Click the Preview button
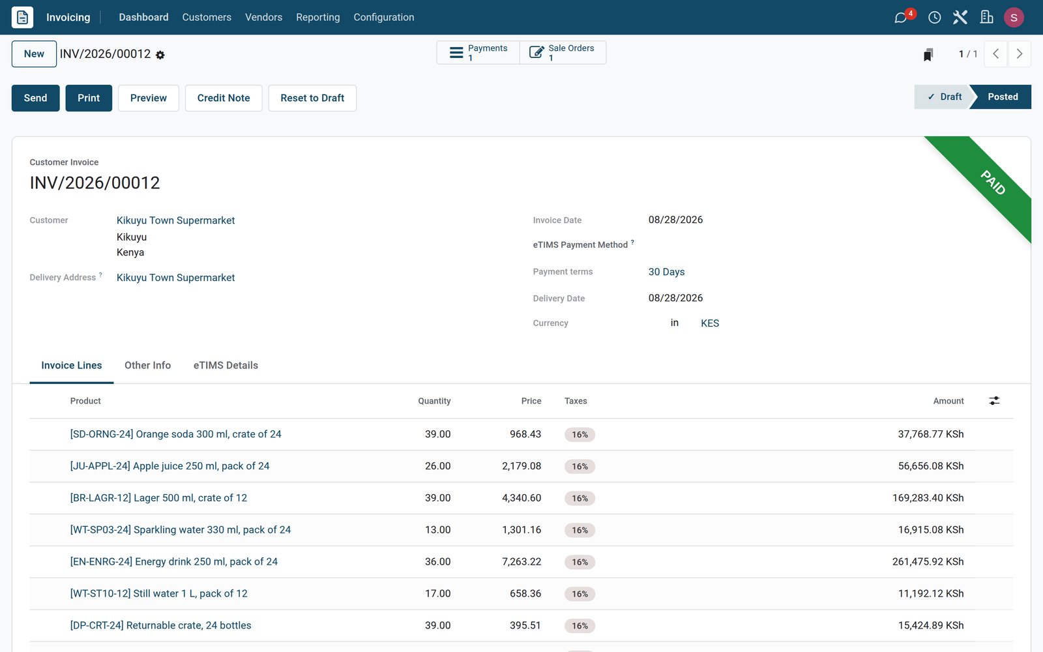 149,98
